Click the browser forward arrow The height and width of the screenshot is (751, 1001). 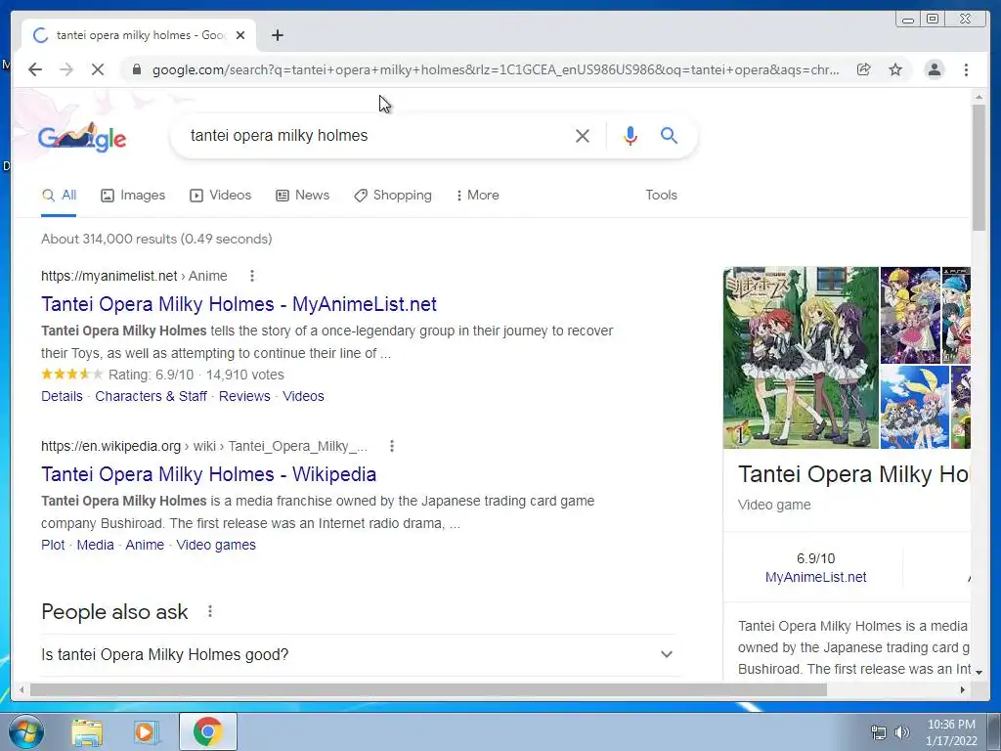click(65, 69)
